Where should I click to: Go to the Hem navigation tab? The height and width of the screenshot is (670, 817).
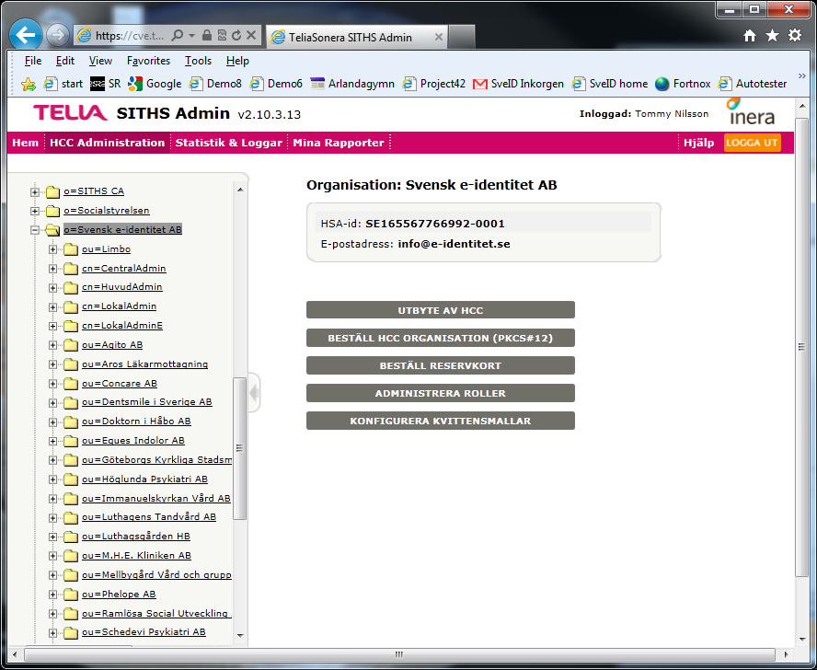point(26,143)
